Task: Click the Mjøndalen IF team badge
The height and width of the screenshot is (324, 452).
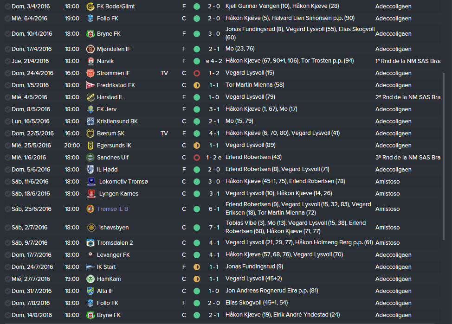Action: (90, 49)
